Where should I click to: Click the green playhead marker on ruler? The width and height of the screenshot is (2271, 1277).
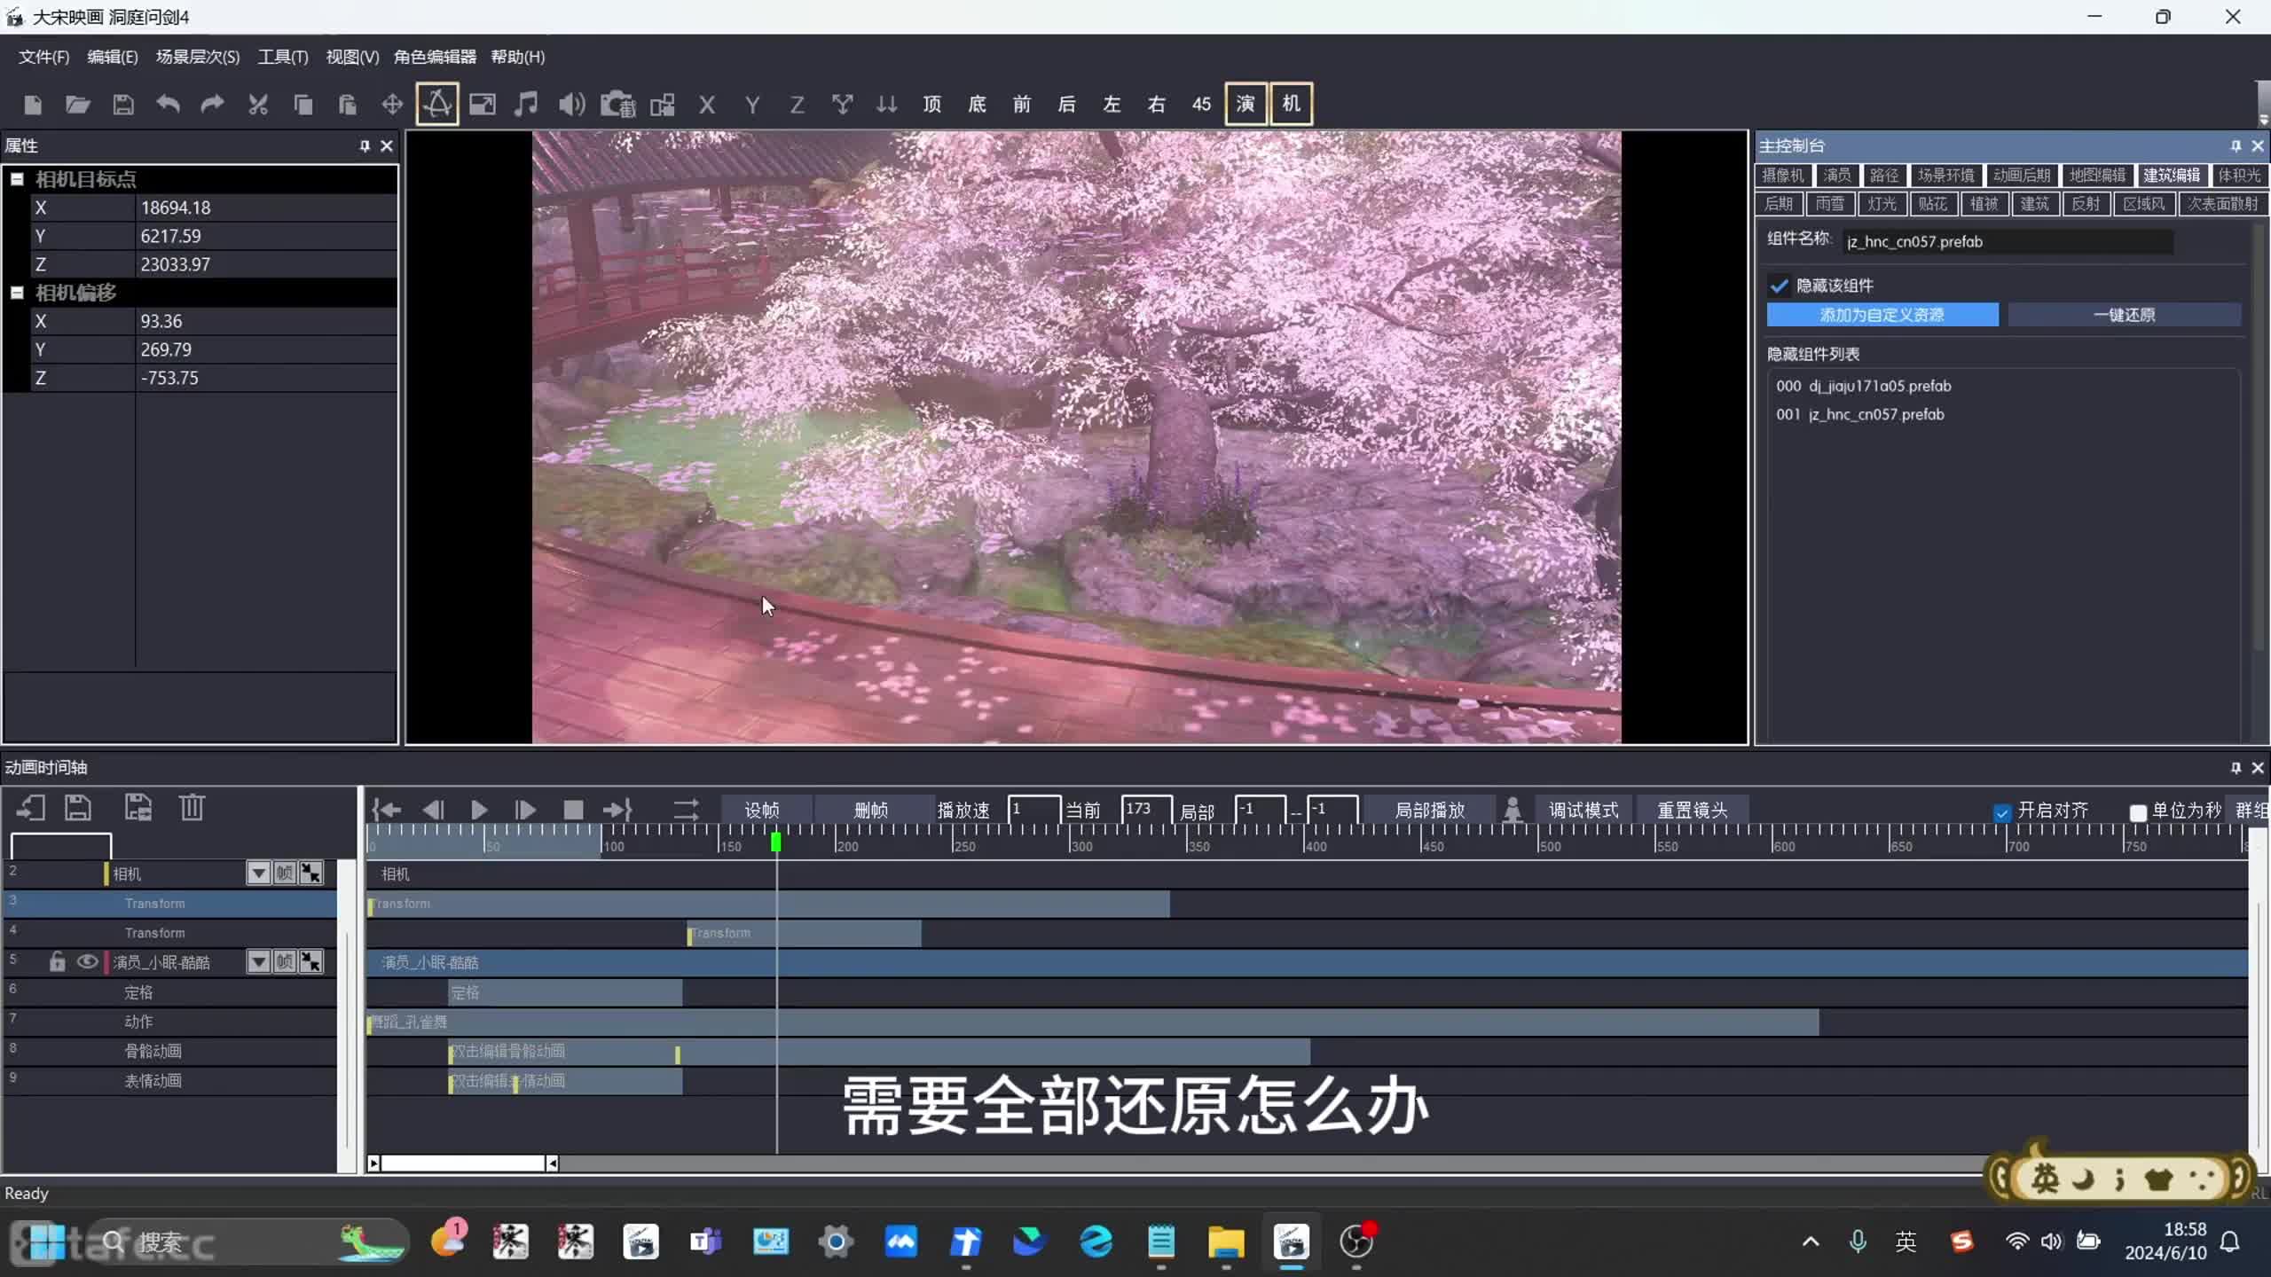pos(776,842)
